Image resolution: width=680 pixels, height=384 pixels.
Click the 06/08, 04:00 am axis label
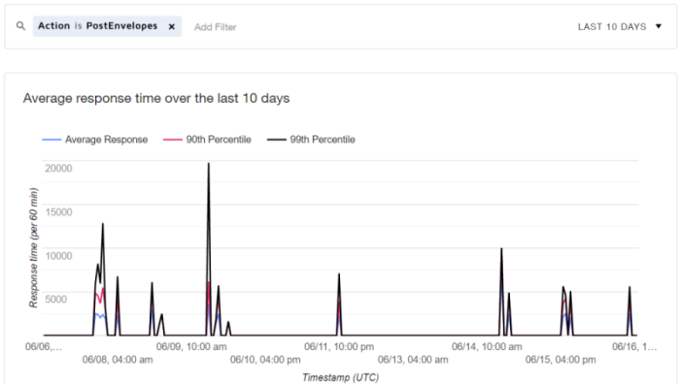pos(118,360)
